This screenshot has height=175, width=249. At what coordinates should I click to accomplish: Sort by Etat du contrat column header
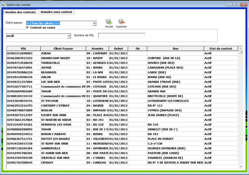tap(221, 49)
